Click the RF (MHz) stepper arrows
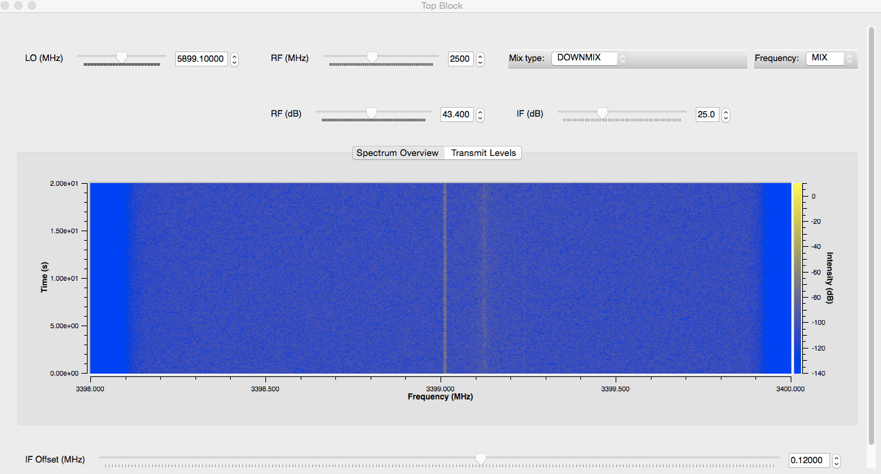The height and width of the screenshot is (474, 881). [x=480, y=59]
